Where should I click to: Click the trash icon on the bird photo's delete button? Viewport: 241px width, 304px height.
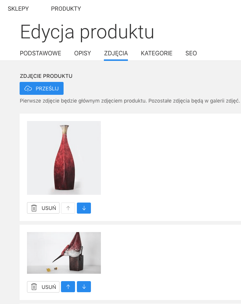pyautogui.click(x=33, y=287)
